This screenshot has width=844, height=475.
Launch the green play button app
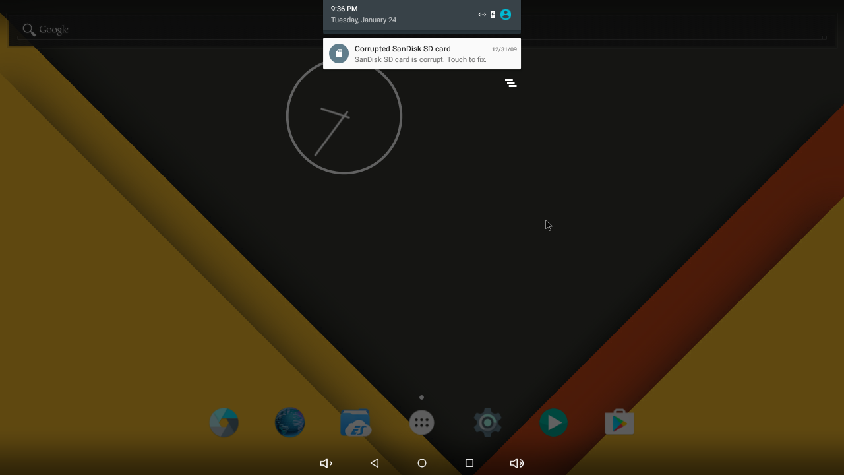[553, 423]
